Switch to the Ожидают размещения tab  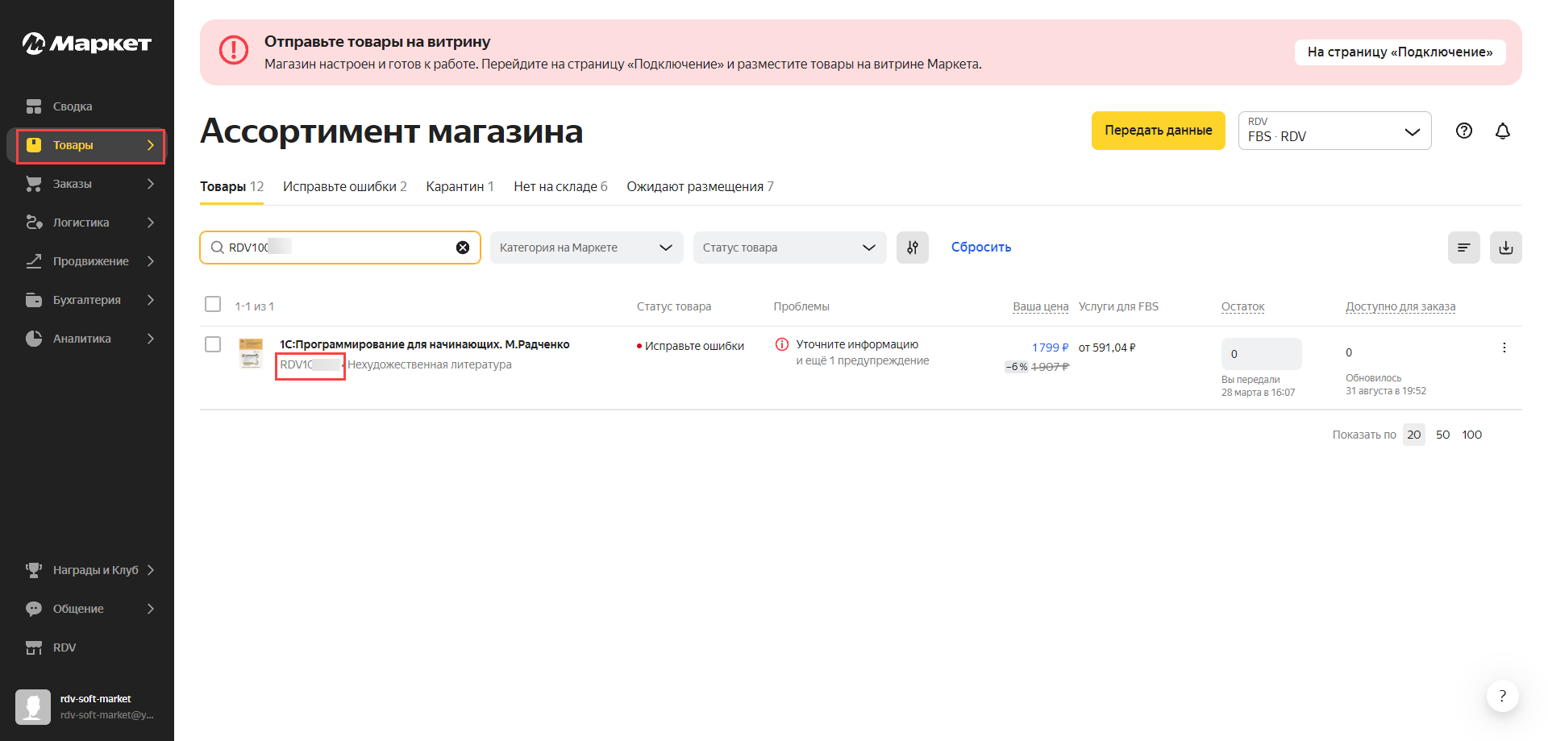tap(700, 186)
